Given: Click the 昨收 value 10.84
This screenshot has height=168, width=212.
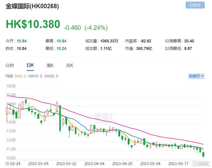Looking at the screenshot, I should coord(22,48).
